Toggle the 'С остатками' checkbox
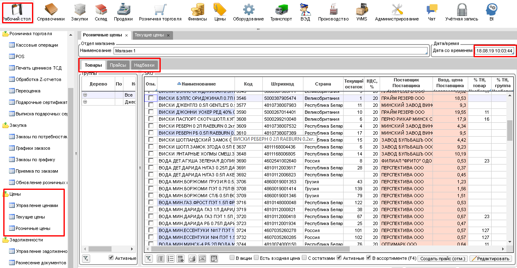517x268 pixels. coord(304,258)
